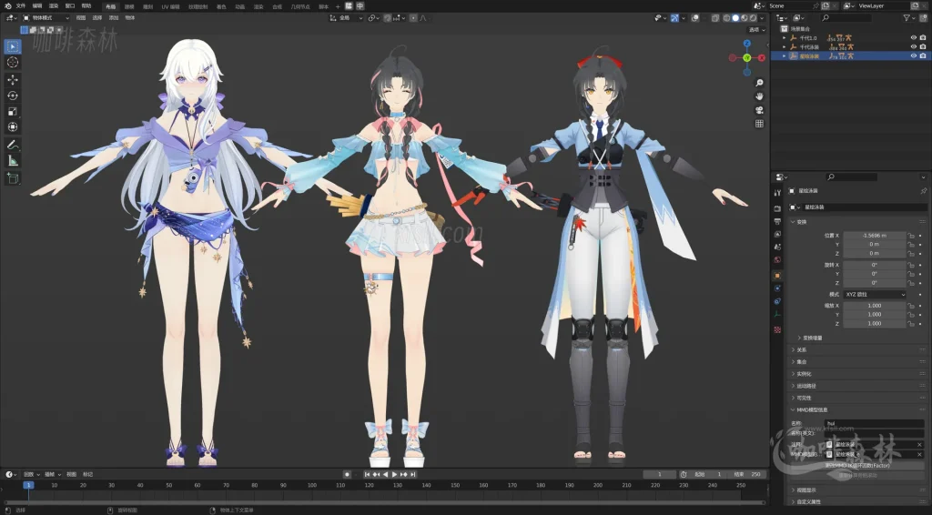Add workspace with plus button

pyautogui.click(x=338, y=6)
